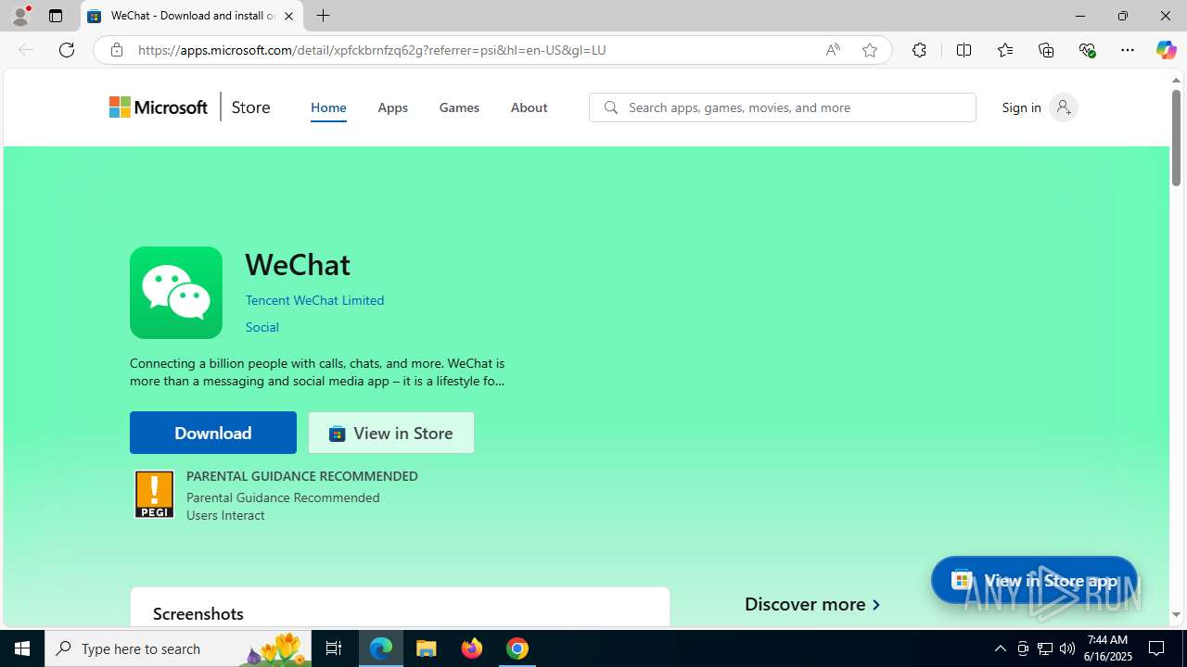Viewport: 1187px width, 667px height.
Task: Open Edge Settings and more menu
Action: tap(1128, 50)
